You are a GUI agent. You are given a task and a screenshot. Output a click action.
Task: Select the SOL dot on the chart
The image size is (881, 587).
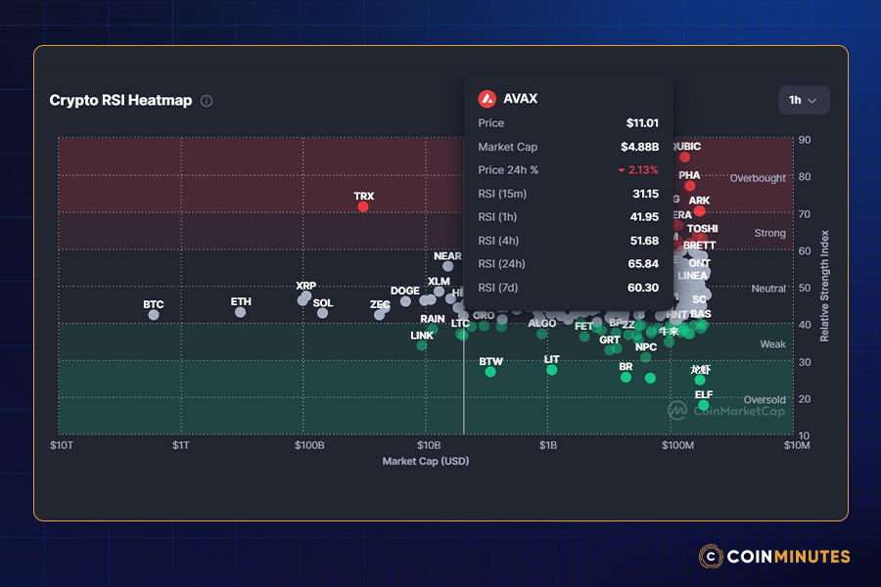pos(322,313)
